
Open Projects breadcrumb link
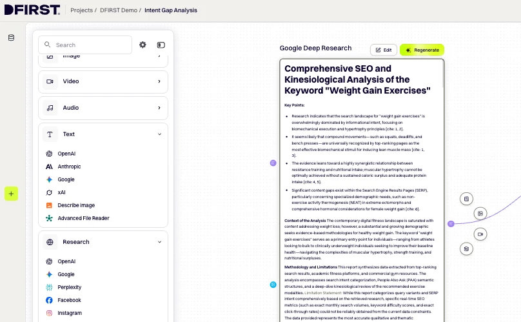[x=81, y=10]
